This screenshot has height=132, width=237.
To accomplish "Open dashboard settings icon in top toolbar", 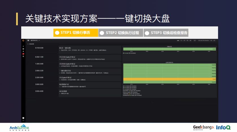I will (x=191, y=40).
